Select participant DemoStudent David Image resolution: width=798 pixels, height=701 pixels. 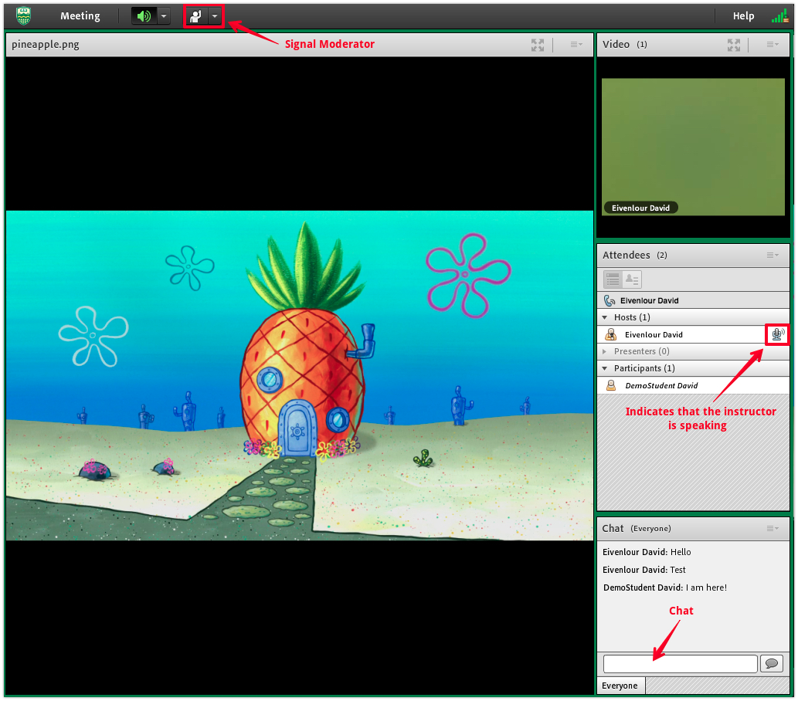tap(693, 385)
